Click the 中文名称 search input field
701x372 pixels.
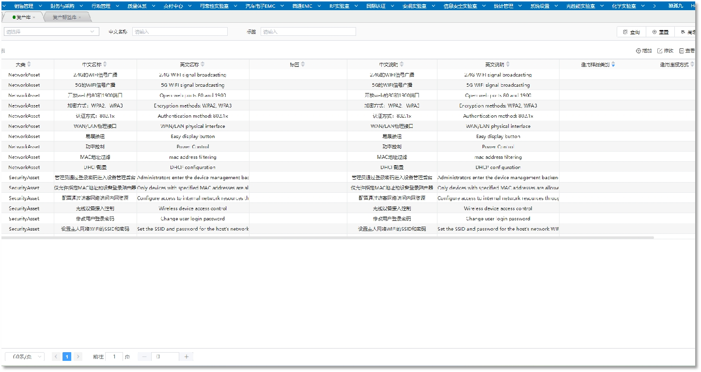[x=180, y=31]
